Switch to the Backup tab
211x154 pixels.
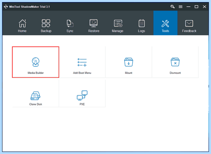click(46, 26)
